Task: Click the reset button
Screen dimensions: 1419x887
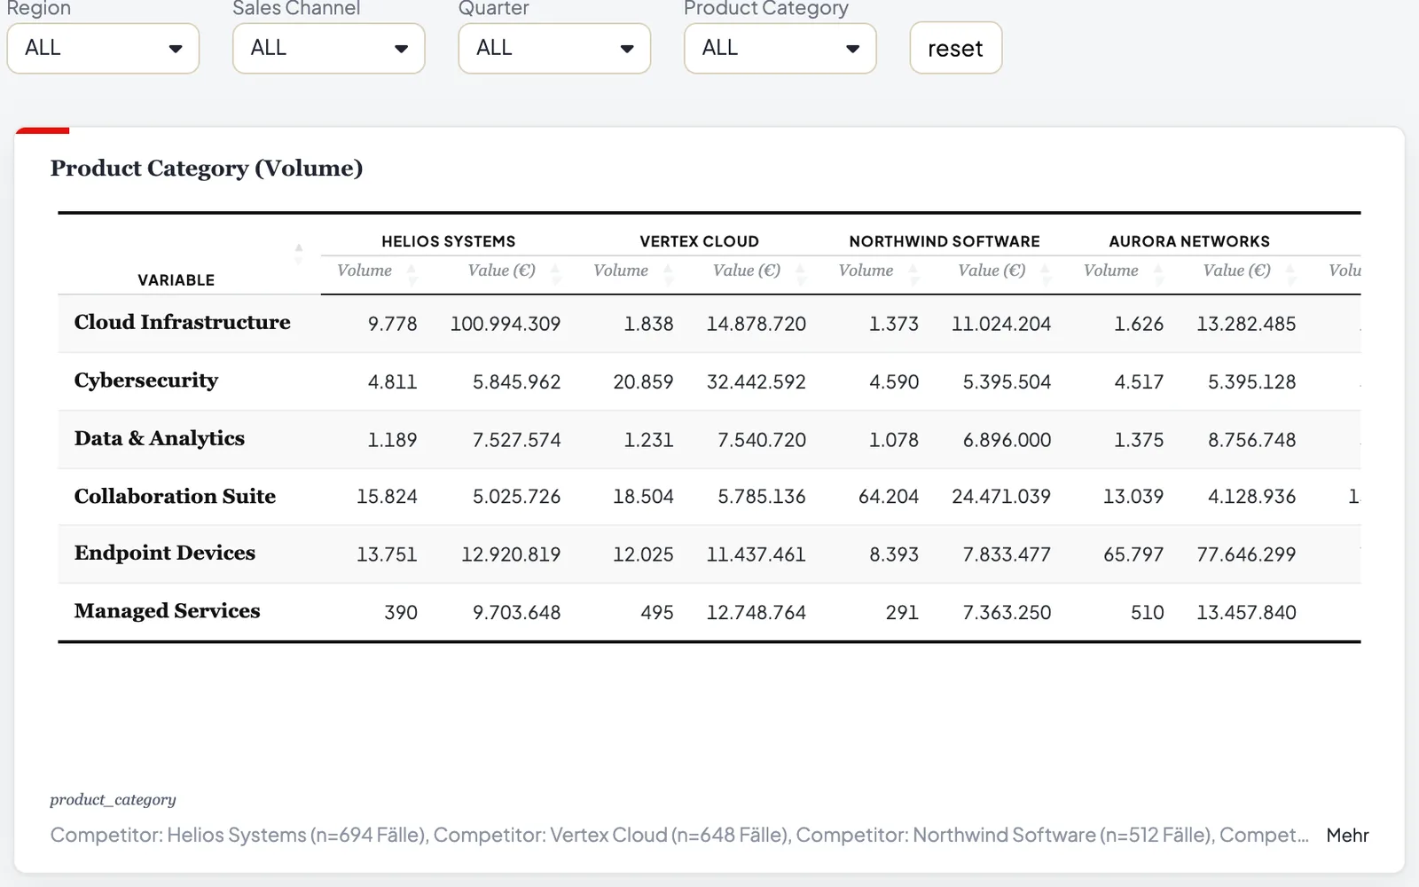Action: point(955,48)
